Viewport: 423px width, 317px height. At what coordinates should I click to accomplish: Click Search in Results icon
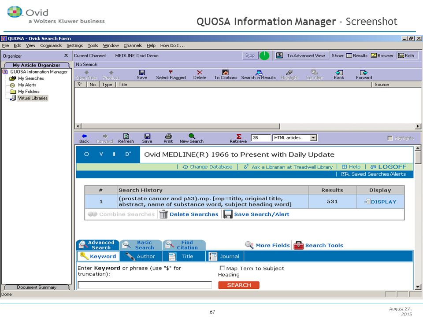[x=259, y=72]
